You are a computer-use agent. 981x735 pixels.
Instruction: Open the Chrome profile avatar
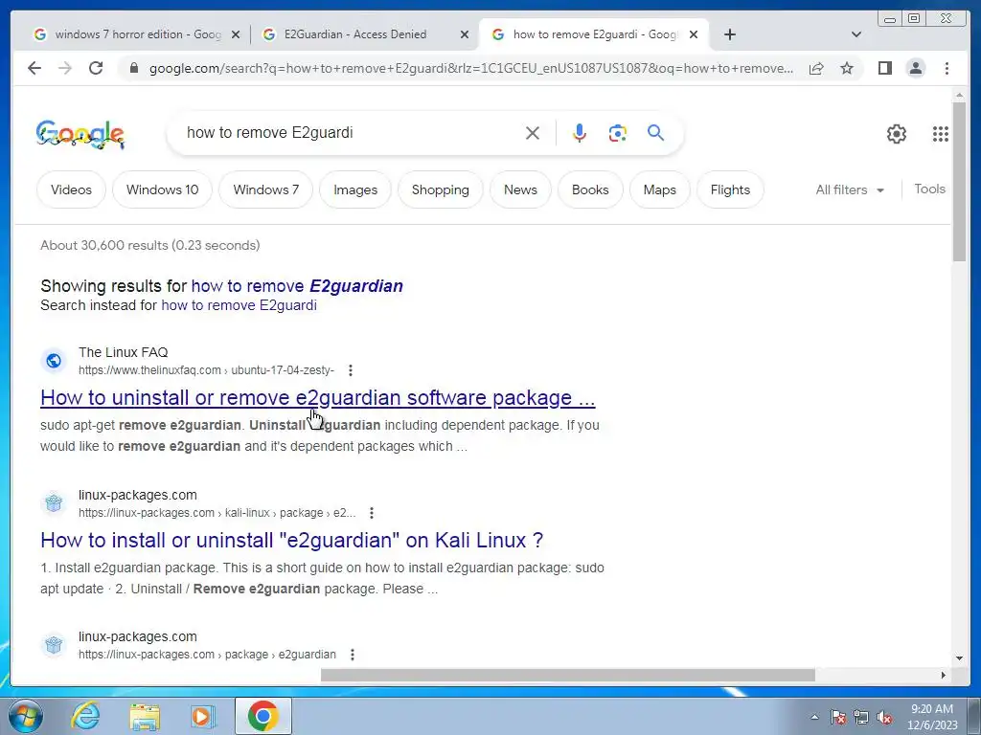click(x=915, y=68)
